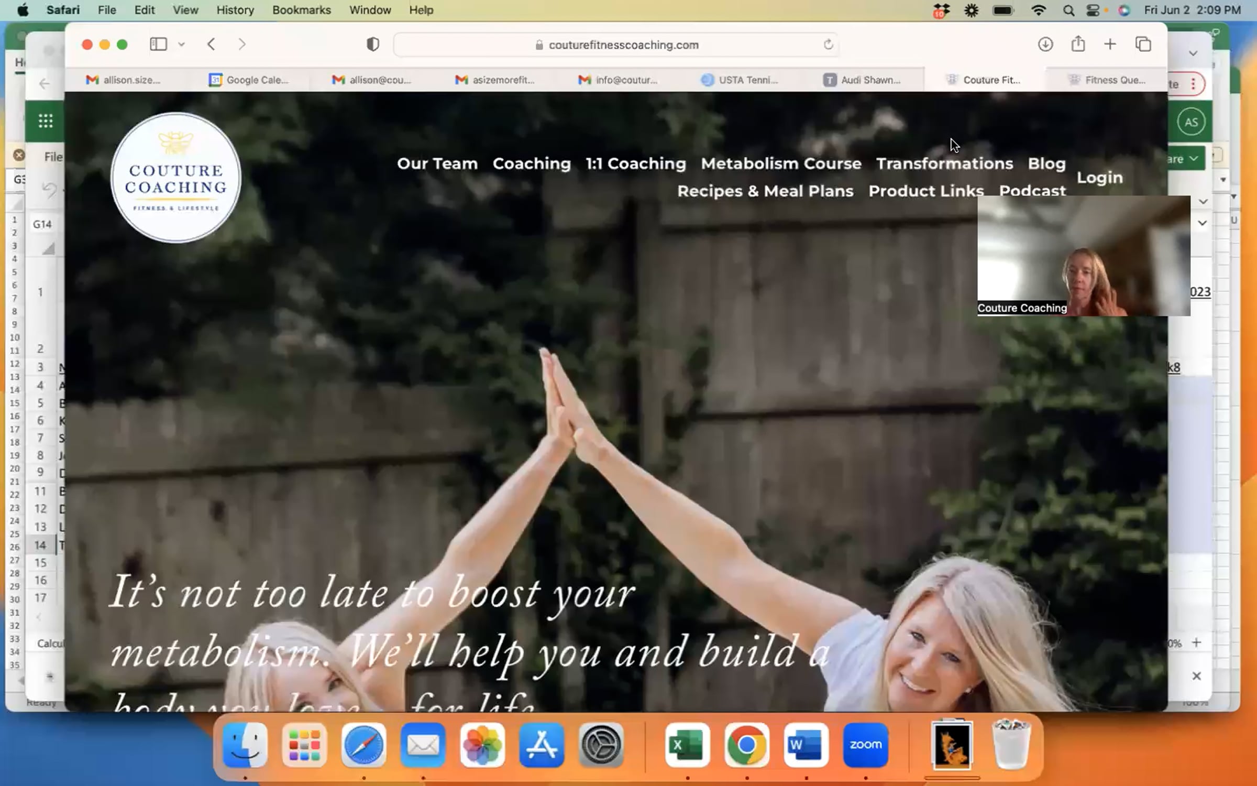Open Zoom from the Dock
Viewport: 1257px width, 786px height.
point(866,745)
